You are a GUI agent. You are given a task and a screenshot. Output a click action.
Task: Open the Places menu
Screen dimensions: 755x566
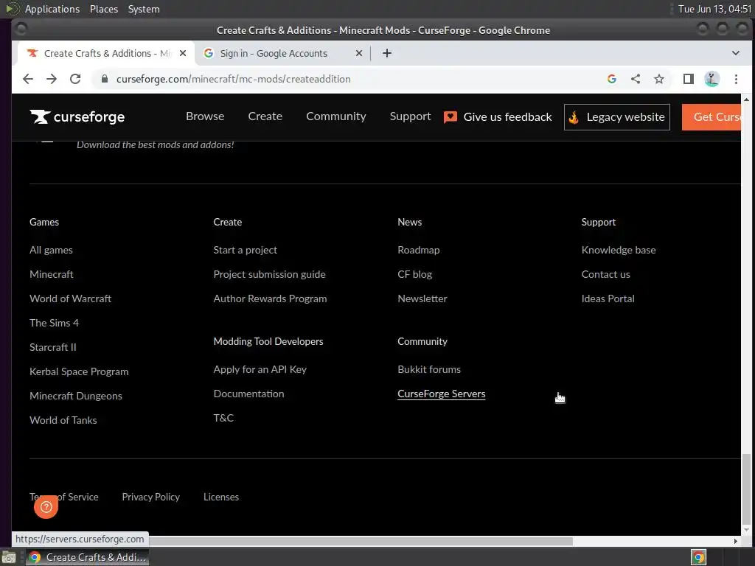coord(104,9)
